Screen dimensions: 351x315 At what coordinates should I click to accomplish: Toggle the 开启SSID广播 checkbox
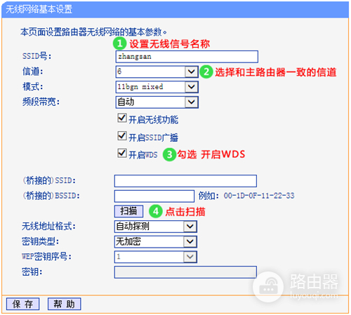tap(122, 135)
